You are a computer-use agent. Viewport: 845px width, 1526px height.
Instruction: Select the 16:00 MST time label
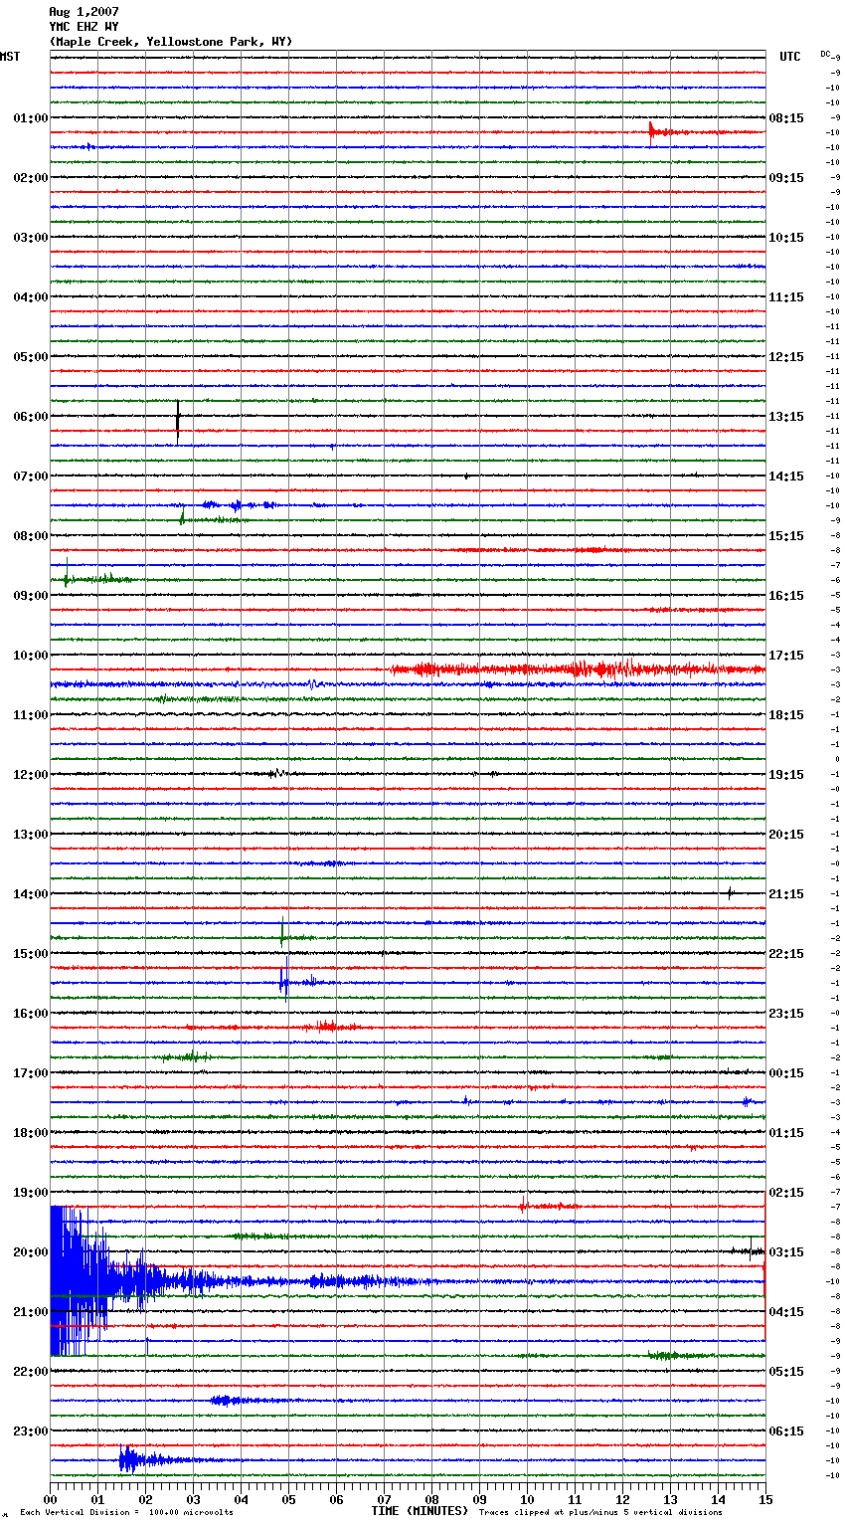[31, 1014]
